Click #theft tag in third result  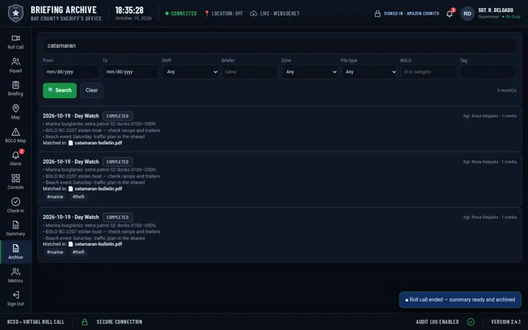click(x=78, y=252)
